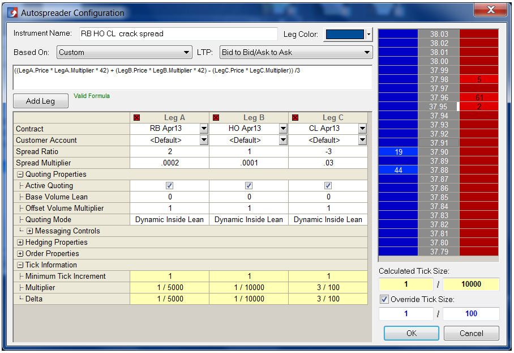The width and height of the screenshot is (514, 353).
Task: Collapse the Quoting Properties section
Action: pos(20,175)
